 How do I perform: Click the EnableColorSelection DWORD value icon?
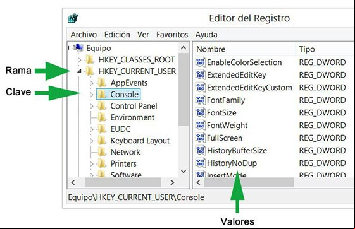click(201, 62)
